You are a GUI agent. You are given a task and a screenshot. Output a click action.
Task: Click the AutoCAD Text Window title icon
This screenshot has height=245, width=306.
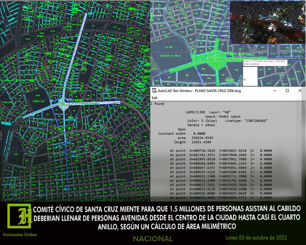click(x=154, y=91)
